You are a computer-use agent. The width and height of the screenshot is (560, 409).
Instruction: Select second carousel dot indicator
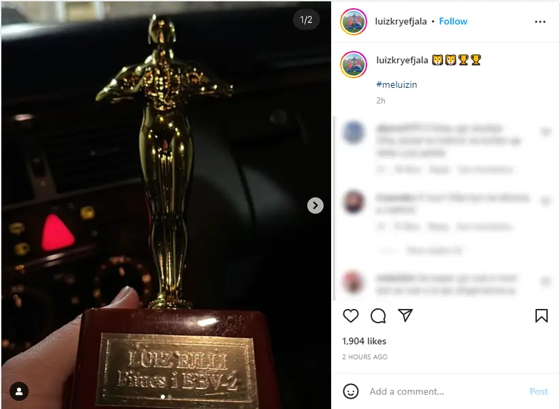[x=170, y=397]
